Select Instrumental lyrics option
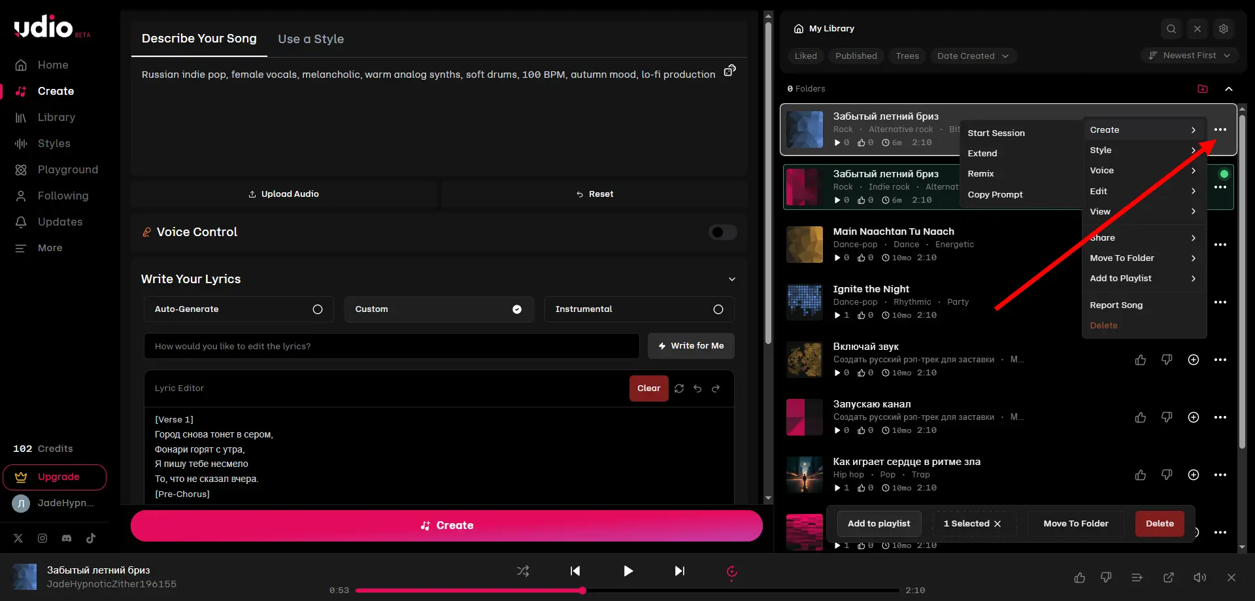The image size is (1255, 601). (x=639, y=309)
